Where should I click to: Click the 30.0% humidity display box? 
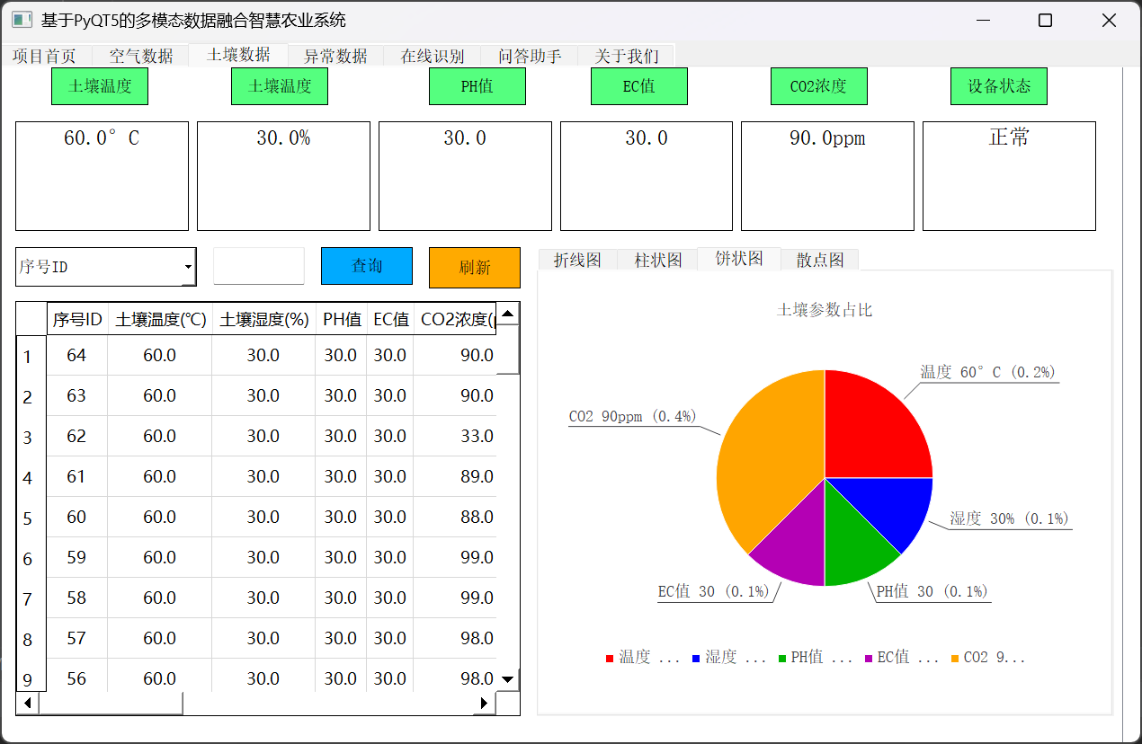click(x=283, y=176)
